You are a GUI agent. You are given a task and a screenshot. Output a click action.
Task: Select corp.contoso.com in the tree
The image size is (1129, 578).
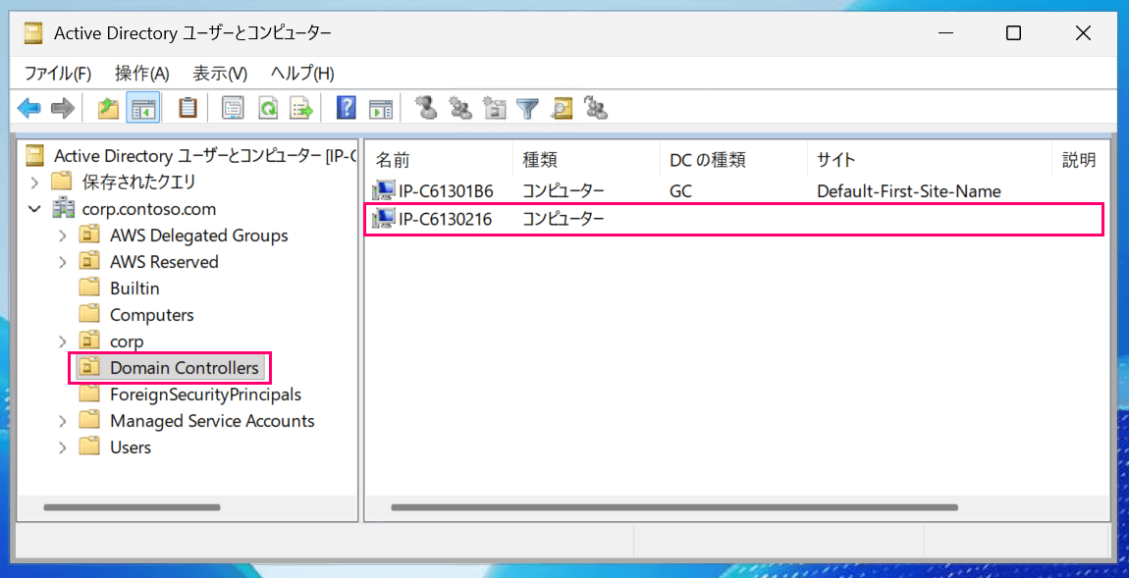(x=149, y=209)
